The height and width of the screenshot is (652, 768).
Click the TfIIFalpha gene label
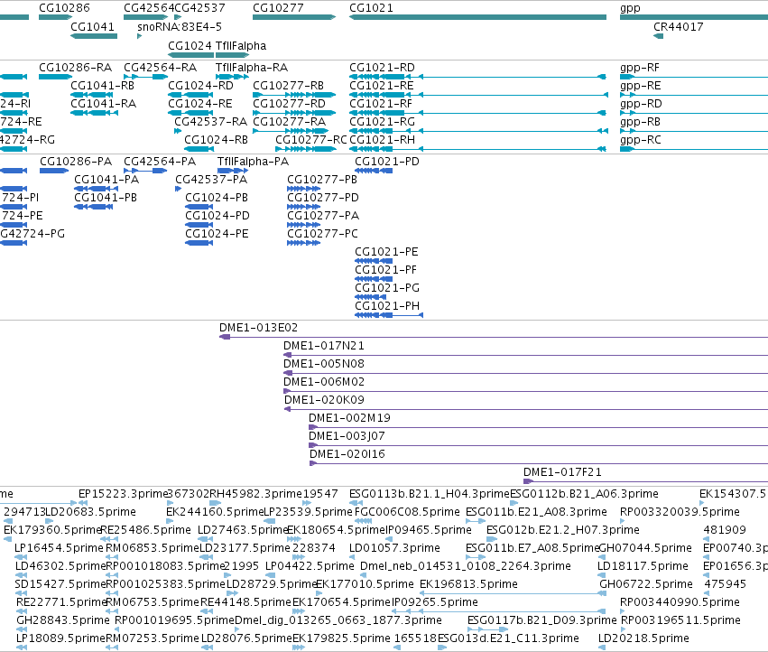coord(241,45)
